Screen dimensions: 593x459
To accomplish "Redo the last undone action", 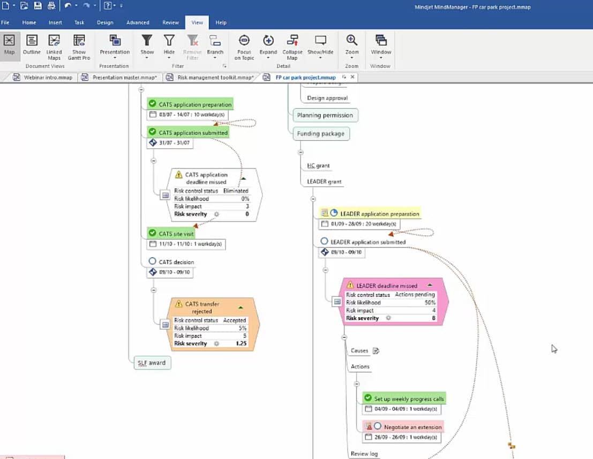I will (x=87, y=5).
